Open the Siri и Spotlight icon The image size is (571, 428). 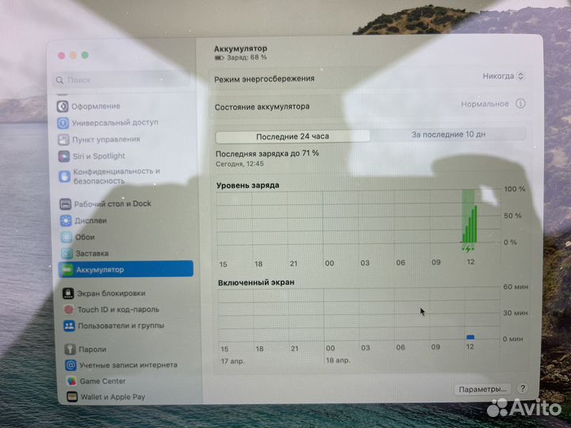point(64,156)
